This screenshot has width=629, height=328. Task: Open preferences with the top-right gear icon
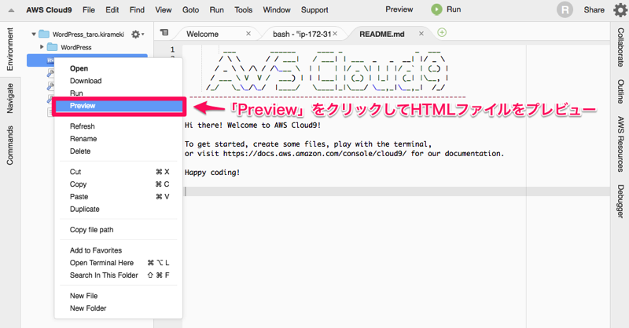click(620, 10)
